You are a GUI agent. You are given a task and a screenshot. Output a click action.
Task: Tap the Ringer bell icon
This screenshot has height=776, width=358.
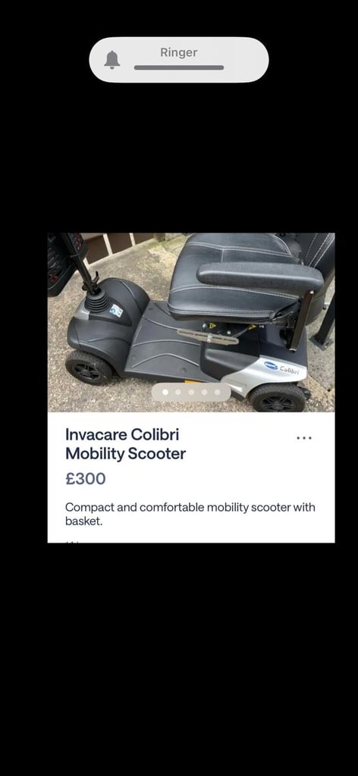(112, 60)
